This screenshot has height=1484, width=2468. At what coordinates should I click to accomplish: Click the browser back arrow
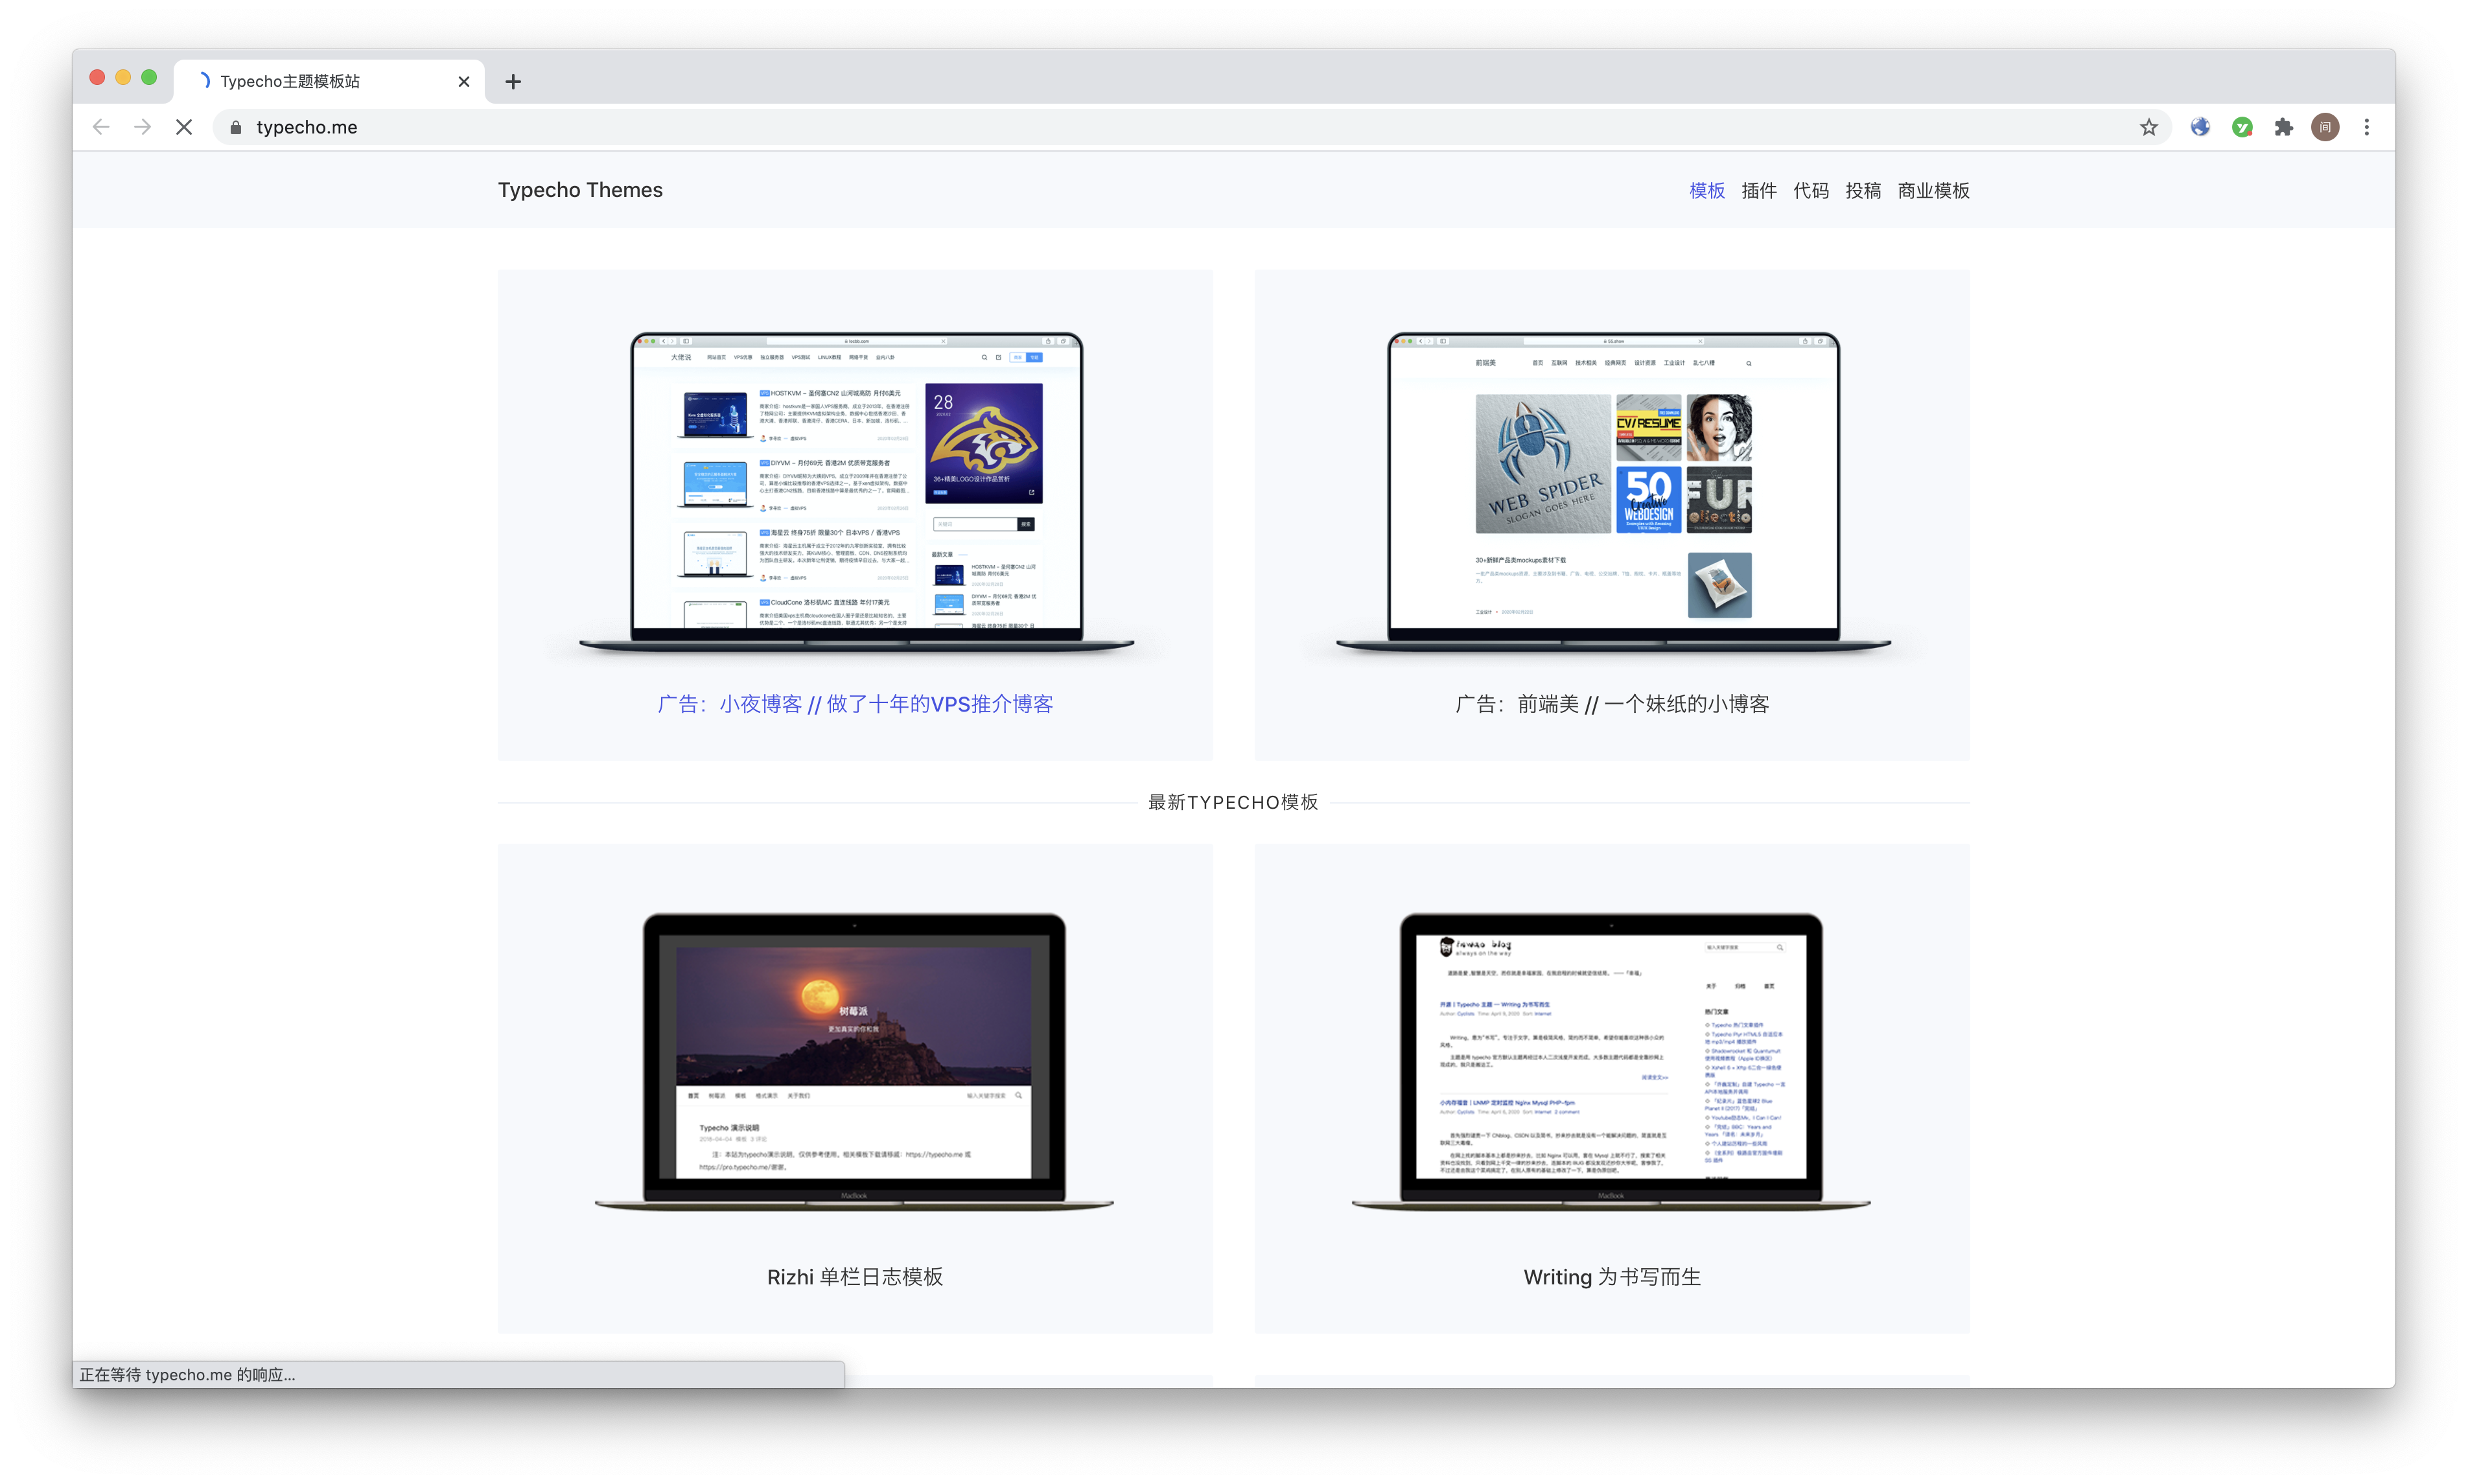point(101,127)
